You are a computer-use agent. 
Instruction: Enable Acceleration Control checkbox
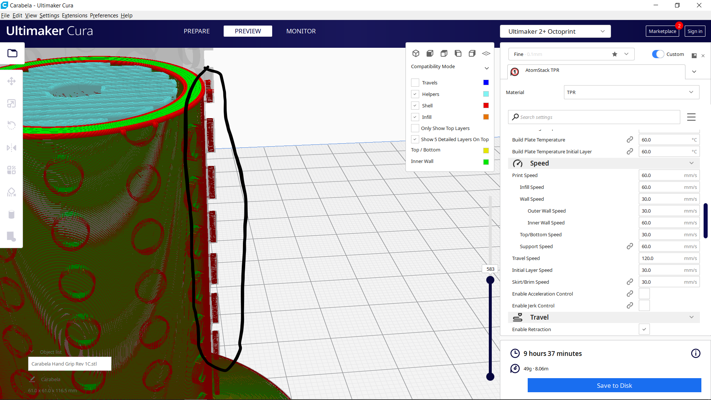tap(644, 294)
